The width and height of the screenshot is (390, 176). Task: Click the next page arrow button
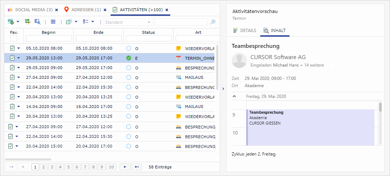click(x=125, y=167)
